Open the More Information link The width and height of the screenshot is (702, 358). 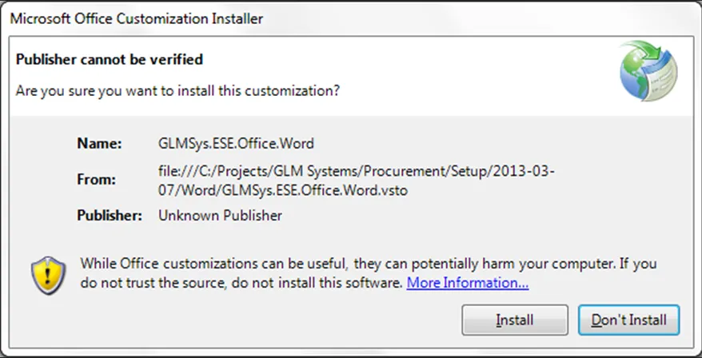pos(468,283)
